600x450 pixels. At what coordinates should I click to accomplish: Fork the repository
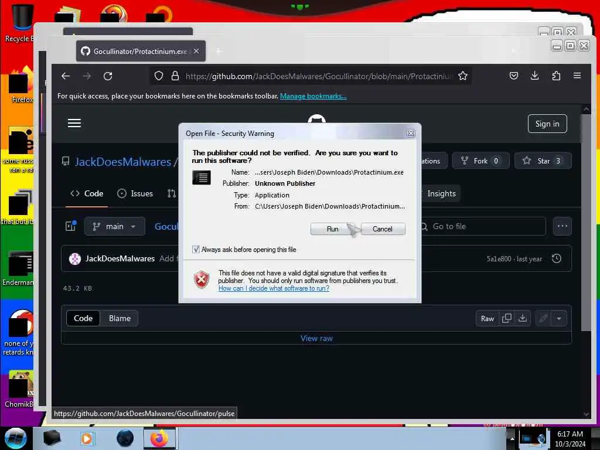(x=480, y=161)
